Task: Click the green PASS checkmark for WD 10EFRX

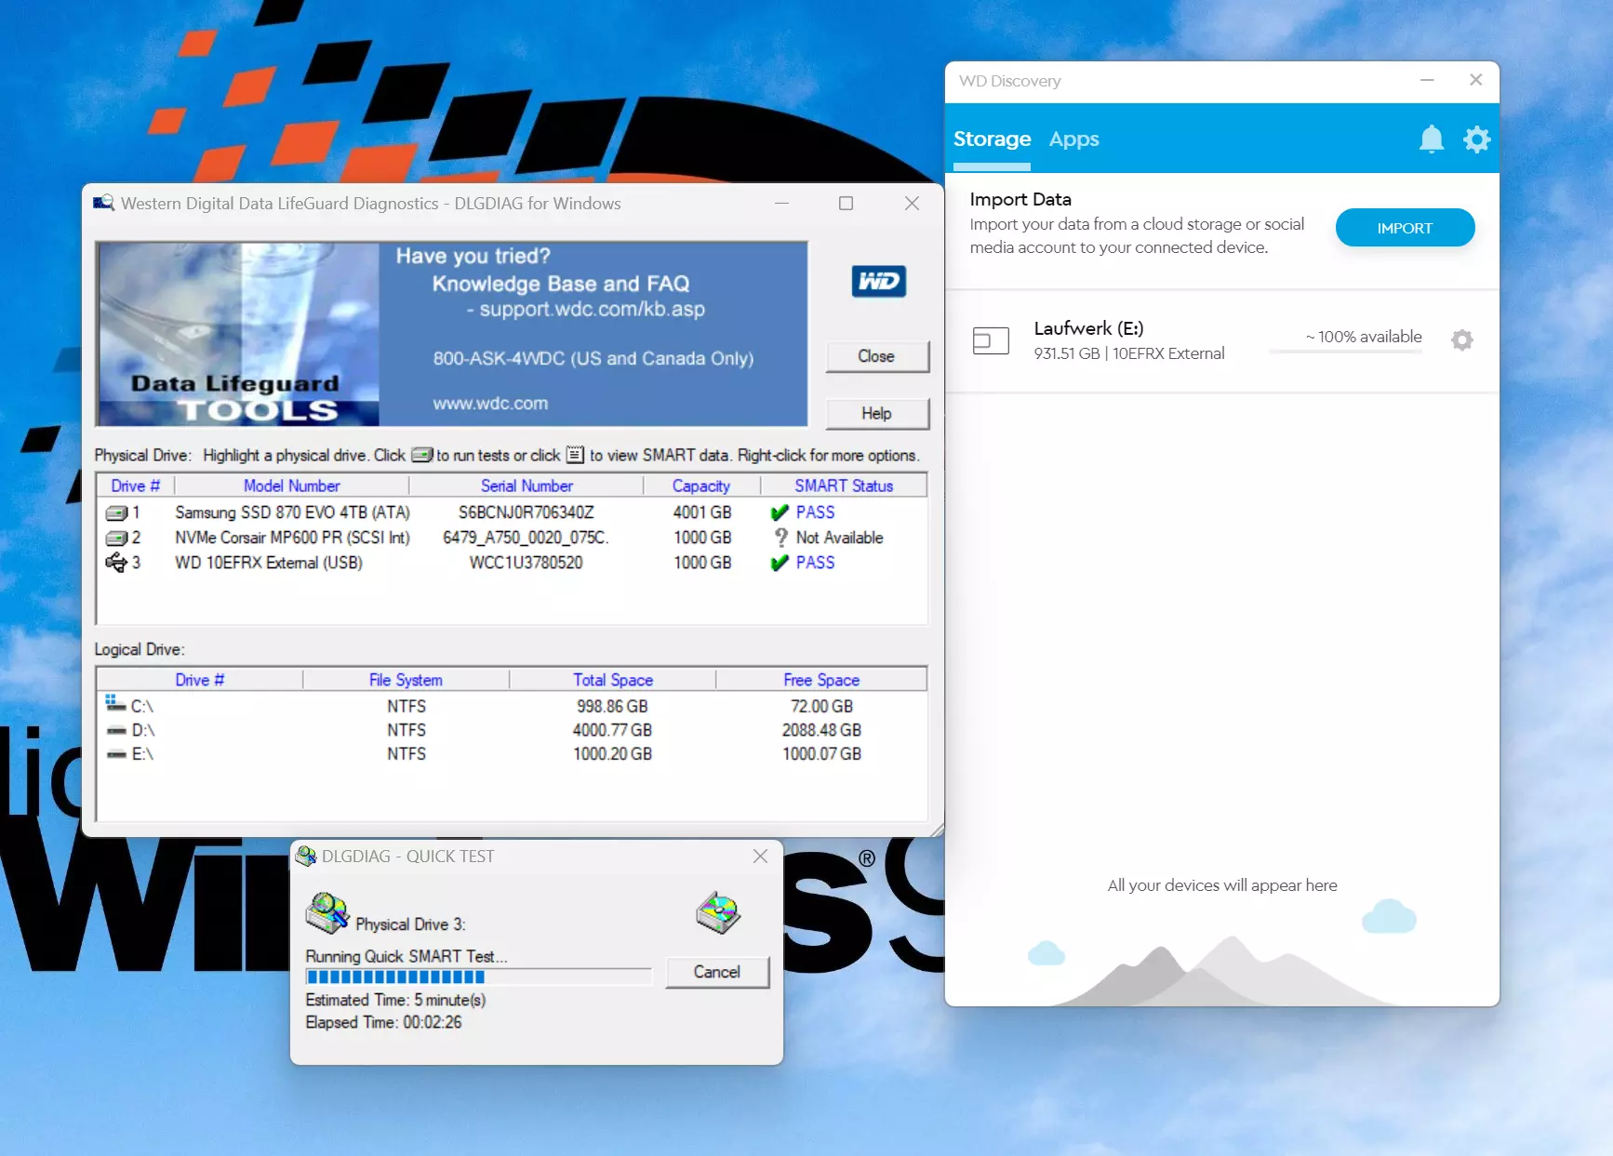Action: click(780, 563)
